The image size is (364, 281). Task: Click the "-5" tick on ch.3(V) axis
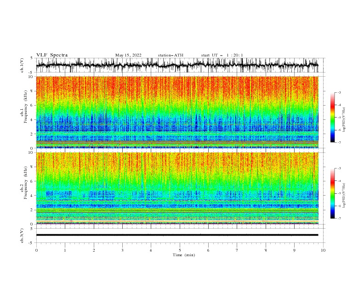coord(31,243)
